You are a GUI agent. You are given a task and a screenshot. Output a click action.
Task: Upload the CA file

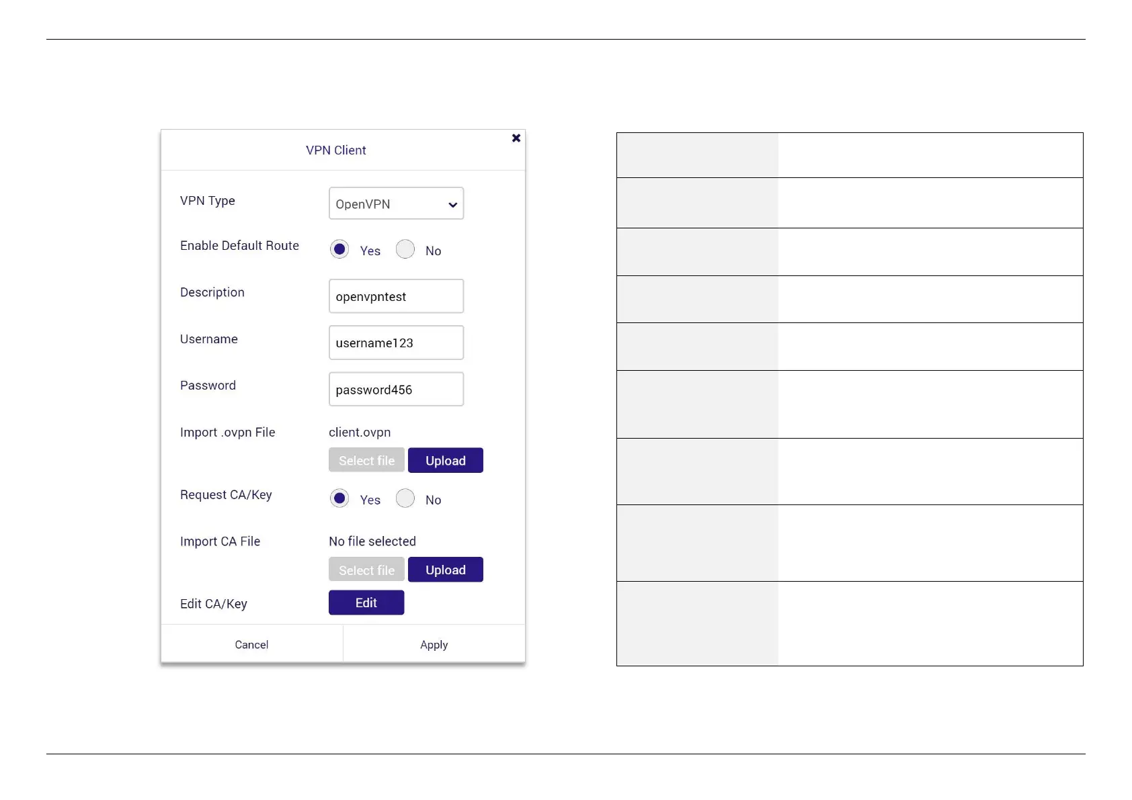445,570
